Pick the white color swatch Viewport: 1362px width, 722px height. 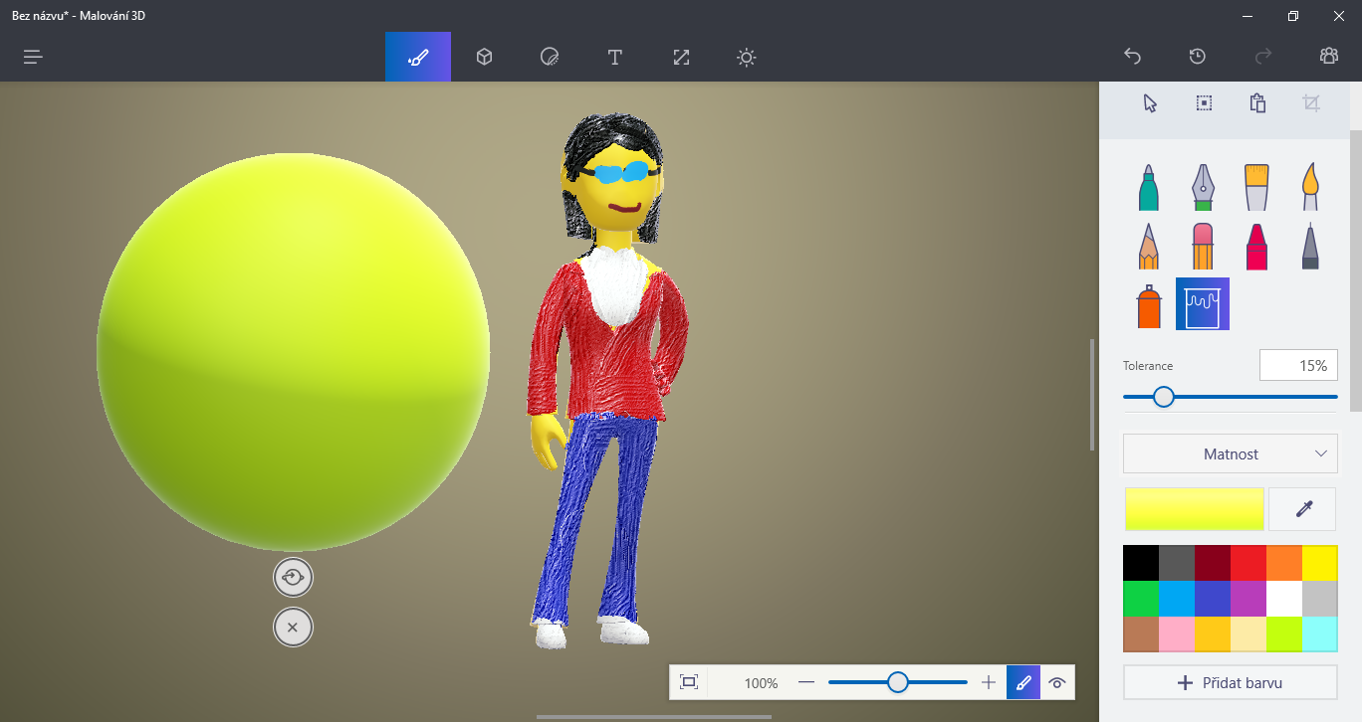[1284, 599]
